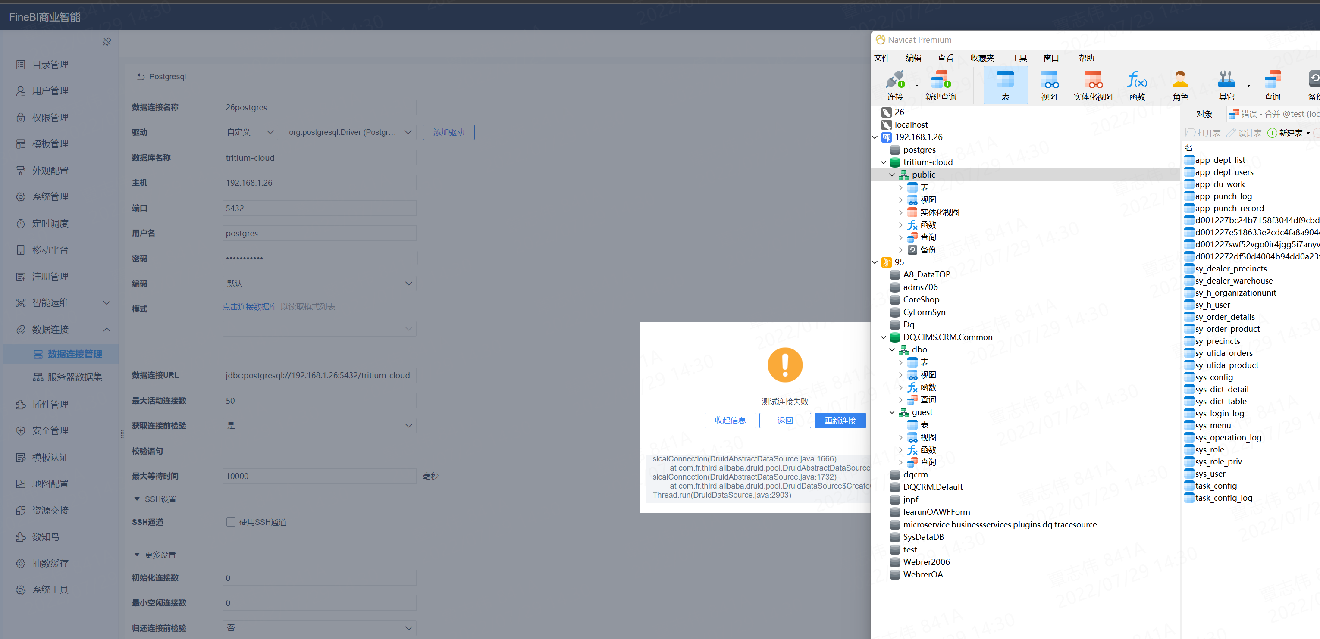Open the 编码 默认 dropdown
Image resolution: width=1320 pixels, height=639 pixels.
point(319,283)
